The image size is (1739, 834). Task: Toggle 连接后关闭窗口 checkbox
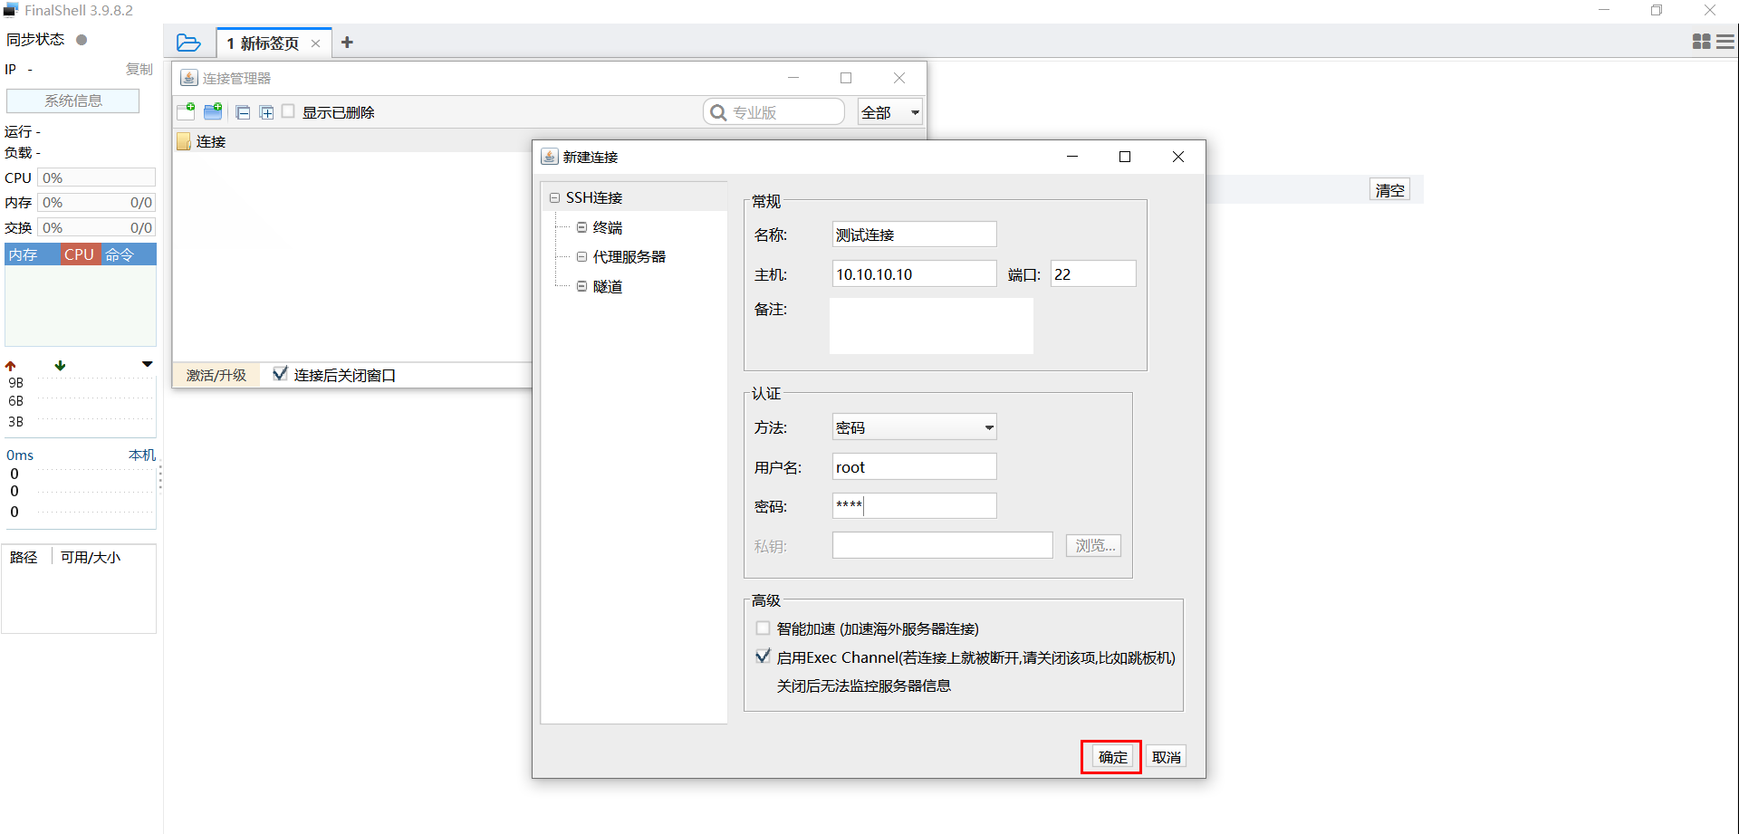coord(280,373)
